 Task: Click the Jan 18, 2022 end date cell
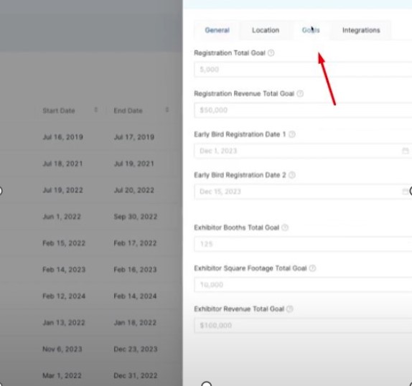(135, 323)
